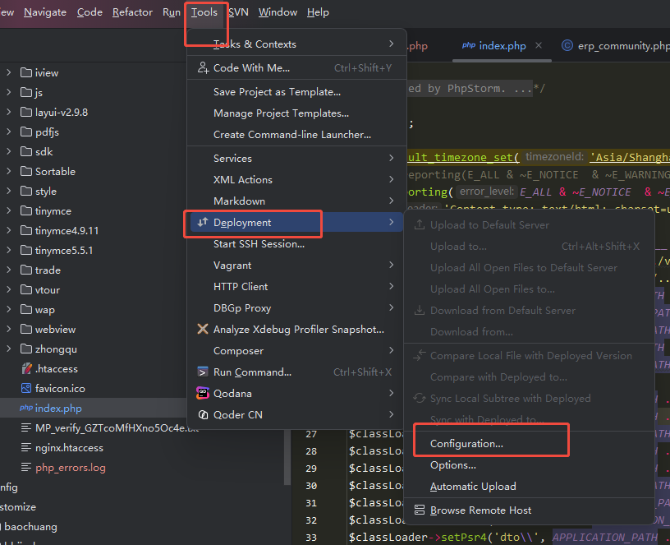Viewport: 670px width, 545px height.
Task: Expand the webview folder
Action: (8, 329)
